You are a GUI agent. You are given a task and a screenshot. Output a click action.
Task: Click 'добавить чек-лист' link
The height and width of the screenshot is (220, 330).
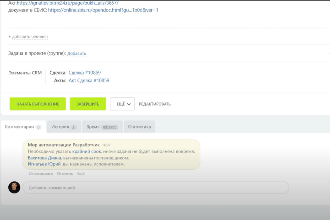(x=30, y=37)
